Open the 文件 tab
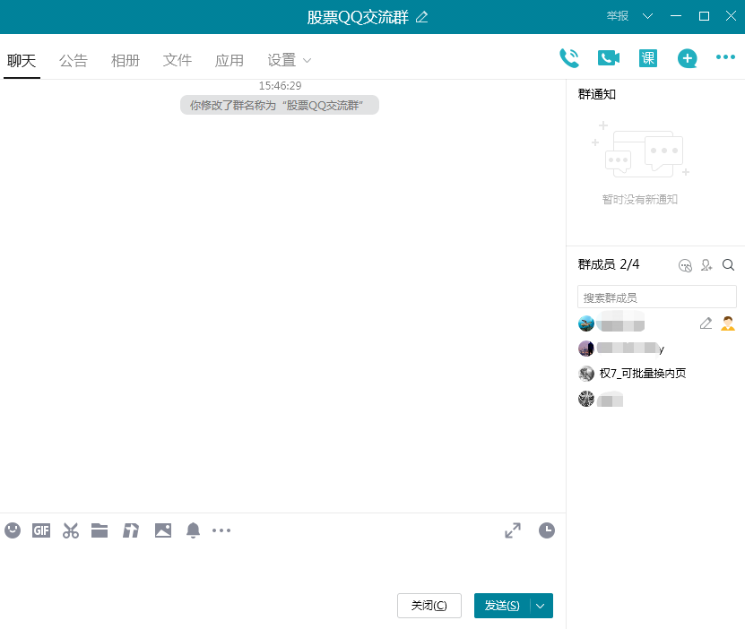 click(x=178, y=60)
